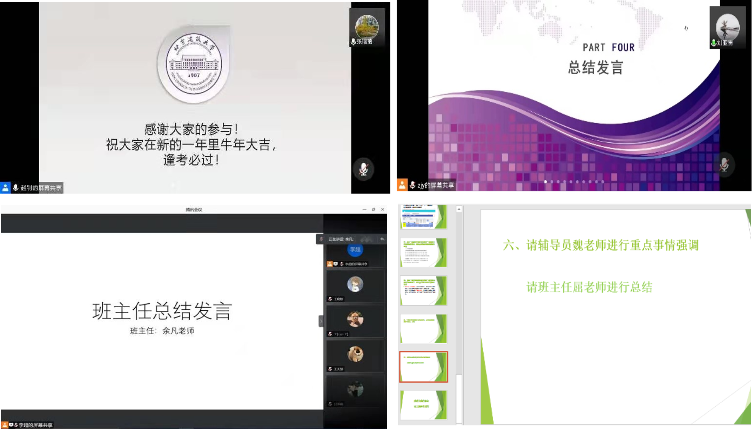Click the orange host icon beside zjy的屏幕共享
Screen dimensions: 752x429
point(402,185)
